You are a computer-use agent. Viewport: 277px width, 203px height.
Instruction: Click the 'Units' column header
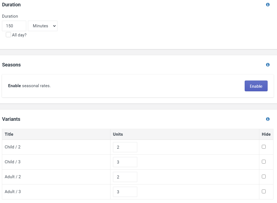[118, 134]
